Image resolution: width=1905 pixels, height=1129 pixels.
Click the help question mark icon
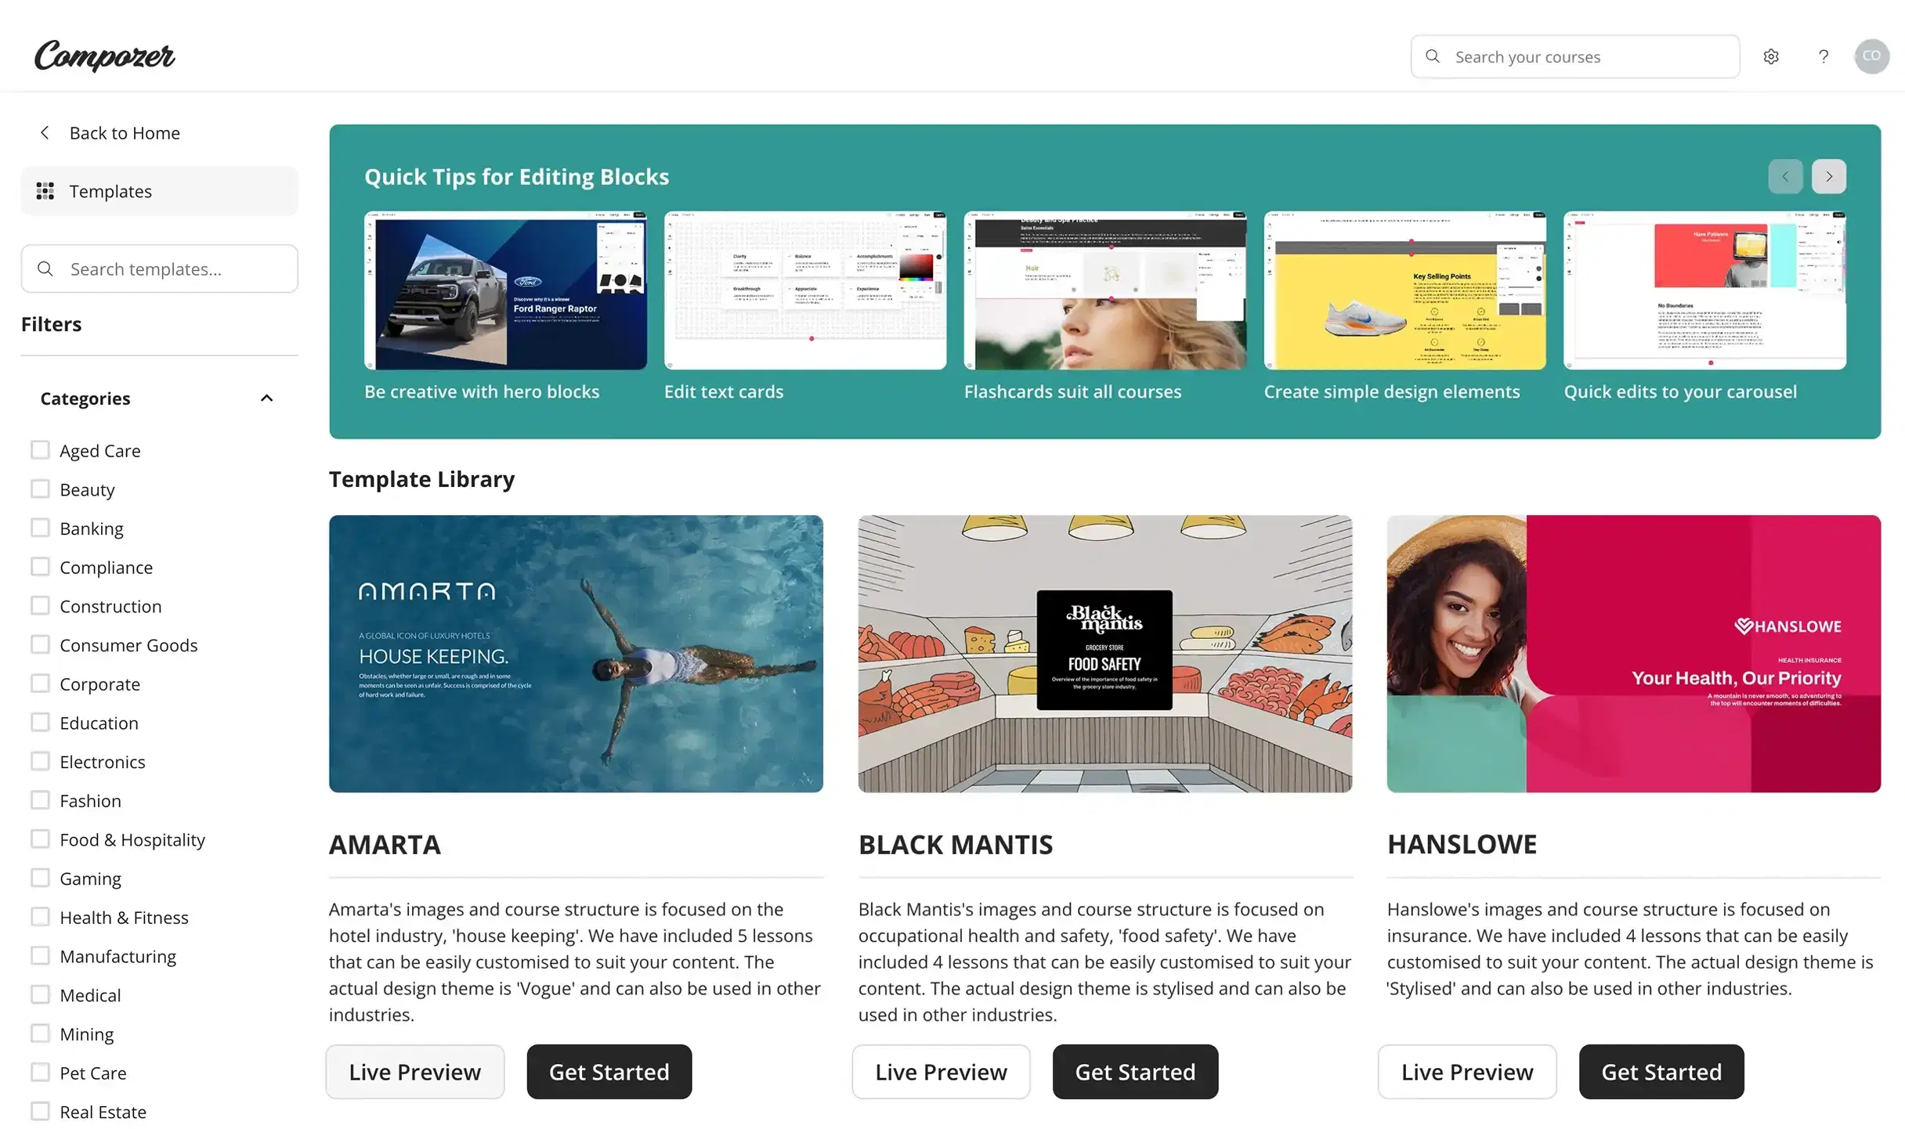(x=1823, y=55)
